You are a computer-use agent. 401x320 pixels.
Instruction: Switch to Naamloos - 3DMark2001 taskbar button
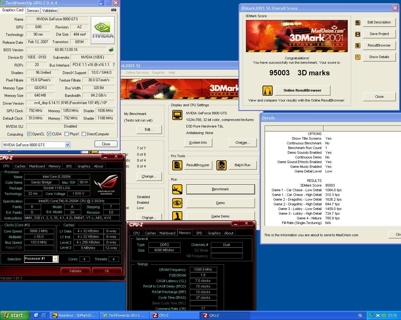coord(75,315)
